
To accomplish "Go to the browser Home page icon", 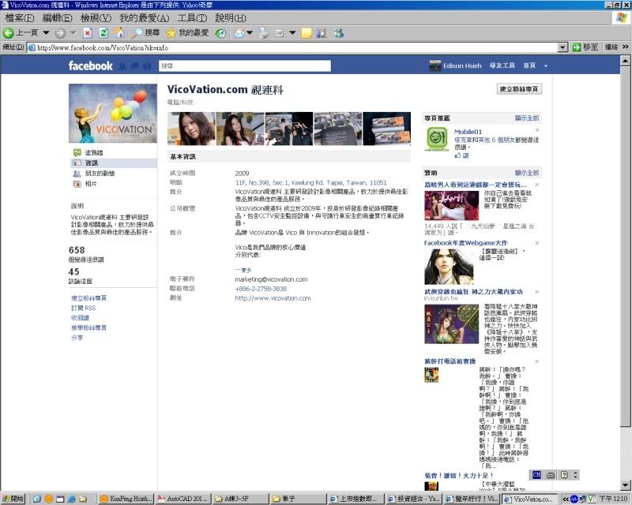I will (119, 33).
